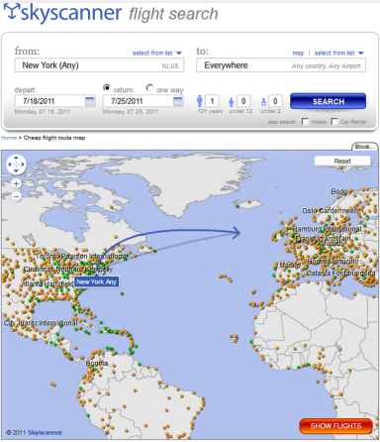Click the Home breadcrumb link
This screenshot has width=380, height=442.
pos(9,138)
